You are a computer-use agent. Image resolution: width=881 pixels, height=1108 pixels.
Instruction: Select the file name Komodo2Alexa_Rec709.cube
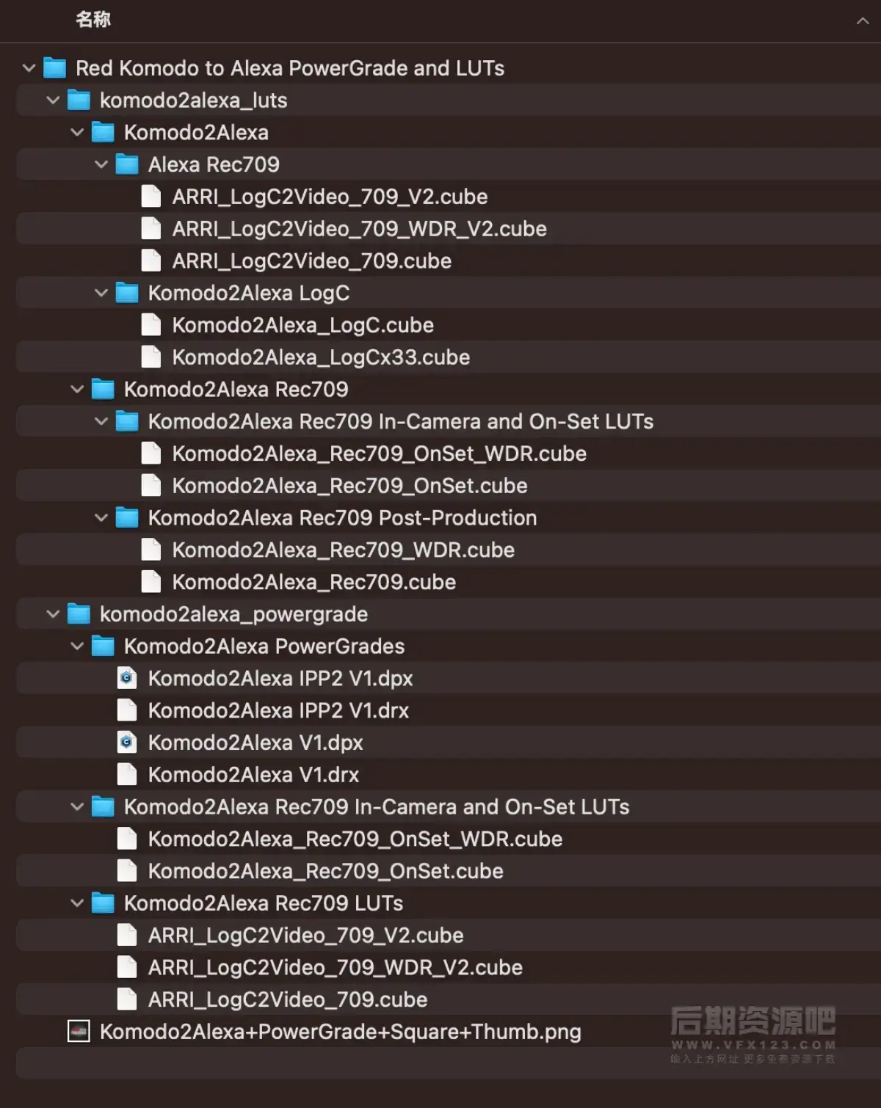pyautogui.click(x=314, y=582)
